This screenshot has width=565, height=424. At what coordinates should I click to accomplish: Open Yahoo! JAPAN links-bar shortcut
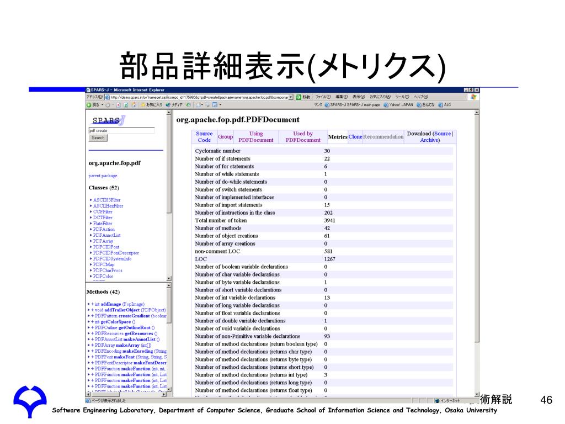pos(398,105)
